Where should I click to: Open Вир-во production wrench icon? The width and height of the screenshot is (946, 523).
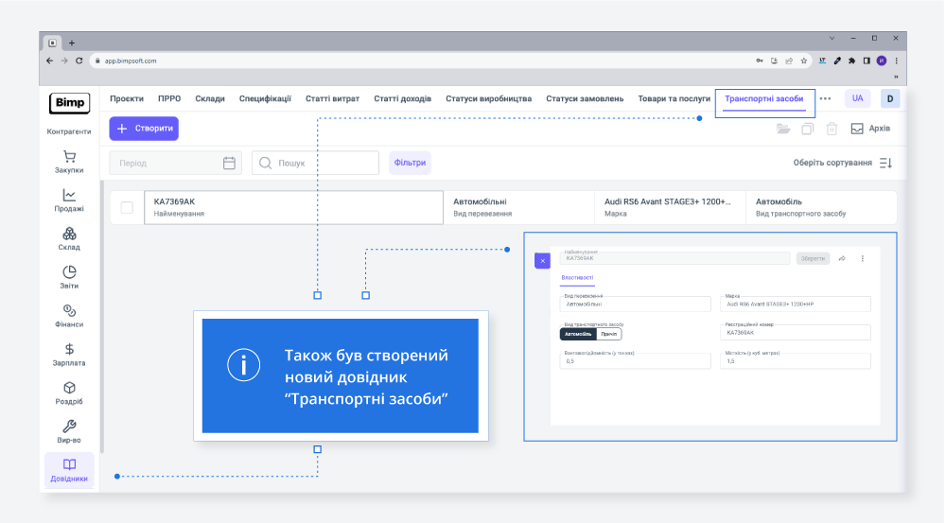point(69,431)
